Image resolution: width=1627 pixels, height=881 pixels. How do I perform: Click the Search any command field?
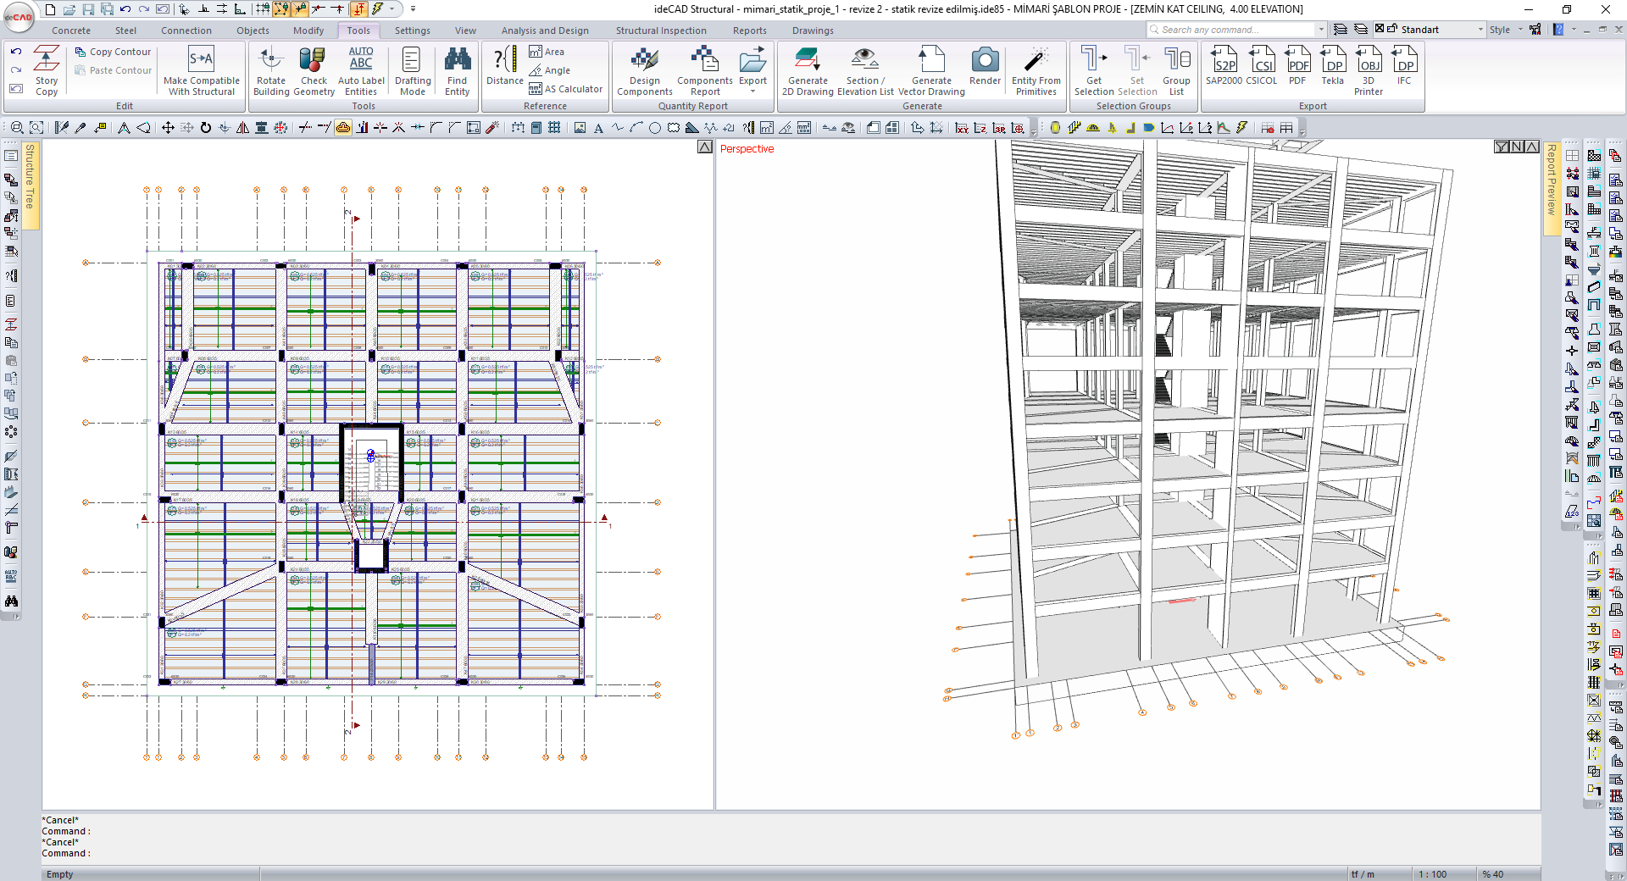(1233, 30)
